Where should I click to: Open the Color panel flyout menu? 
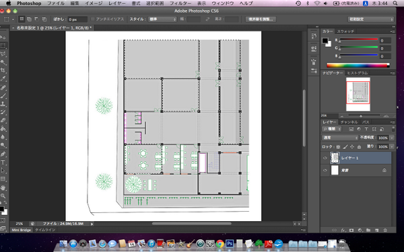pos(393,32)
